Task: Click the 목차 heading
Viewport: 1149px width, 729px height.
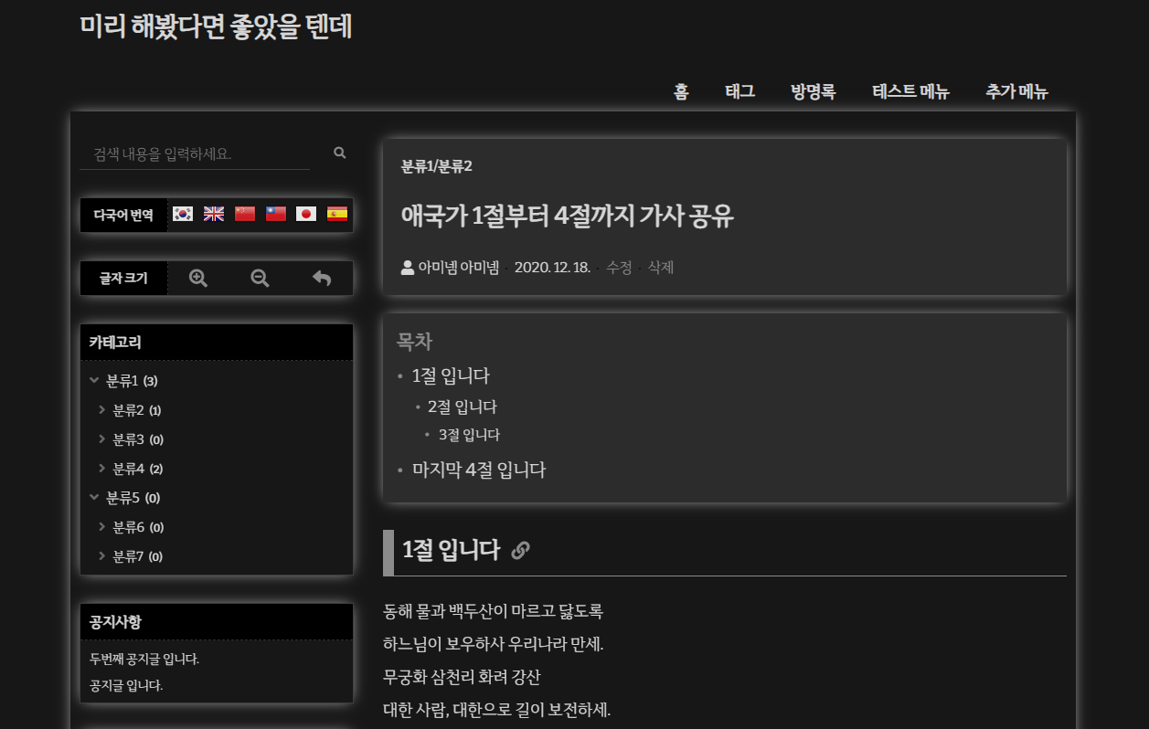Action: [x=414, y=342]
